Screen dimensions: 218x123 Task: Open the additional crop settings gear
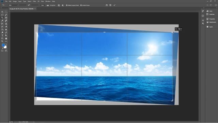63,5
